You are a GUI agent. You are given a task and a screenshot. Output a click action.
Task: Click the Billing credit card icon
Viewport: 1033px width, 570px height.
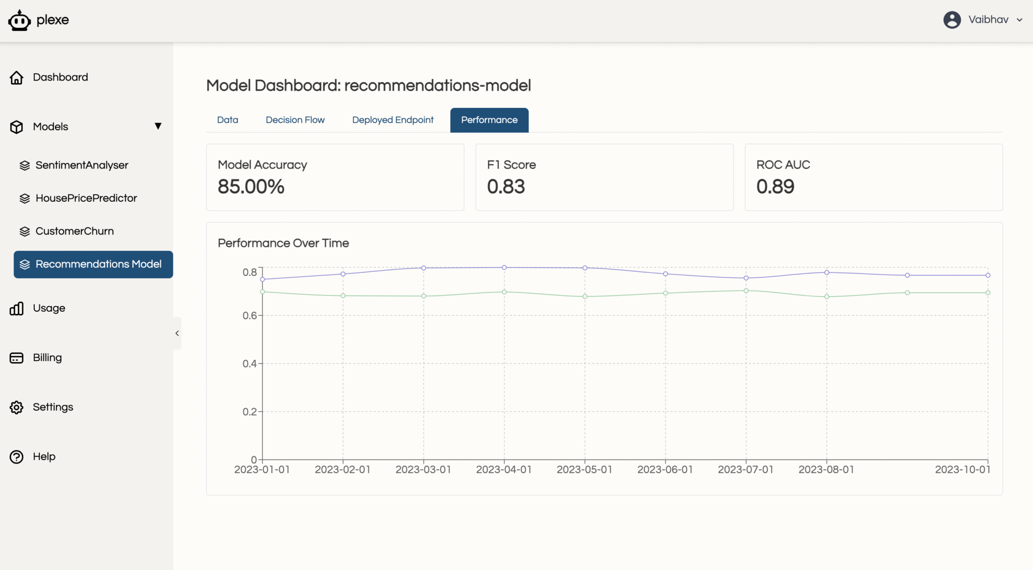17,358
